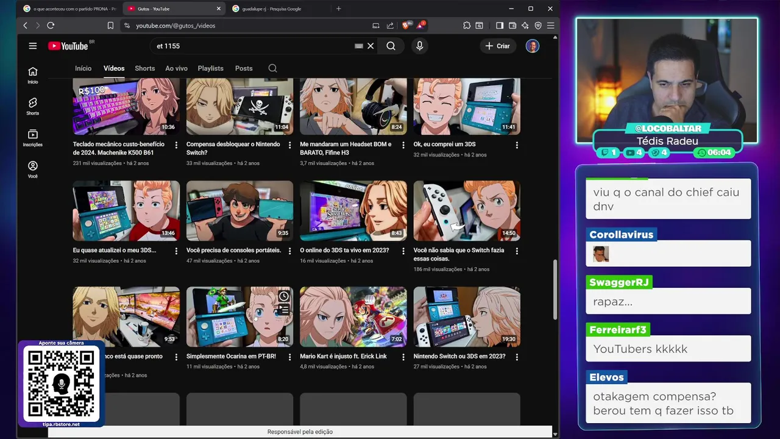Click the share page icon in address bar
The height and width of the screenshot is (439, 780).
pyautogui.click(x=390, y=26)
